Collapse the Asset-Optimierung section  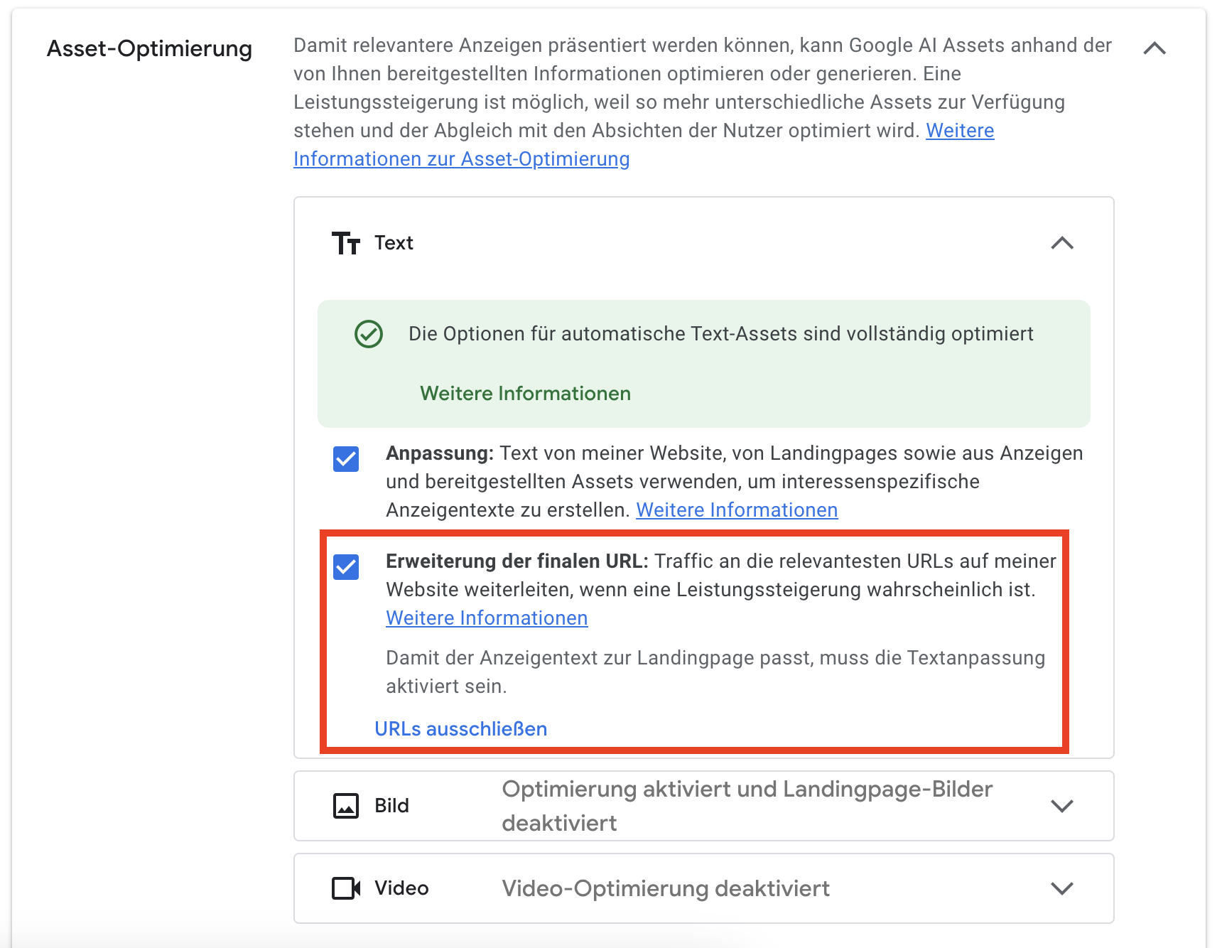[1155, 48]
